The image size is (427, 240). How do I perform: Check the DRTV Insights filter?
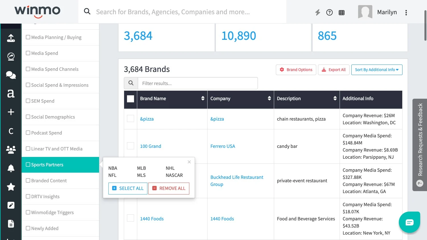point(28,196)
